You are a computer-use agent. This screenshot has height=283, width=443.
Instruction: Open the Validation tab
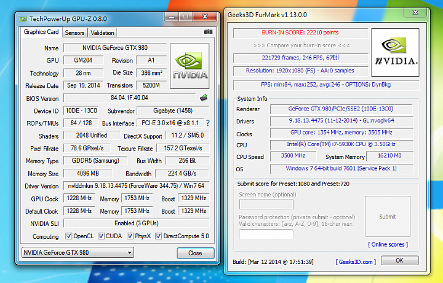pyautogui.click(x=102, y=33)
